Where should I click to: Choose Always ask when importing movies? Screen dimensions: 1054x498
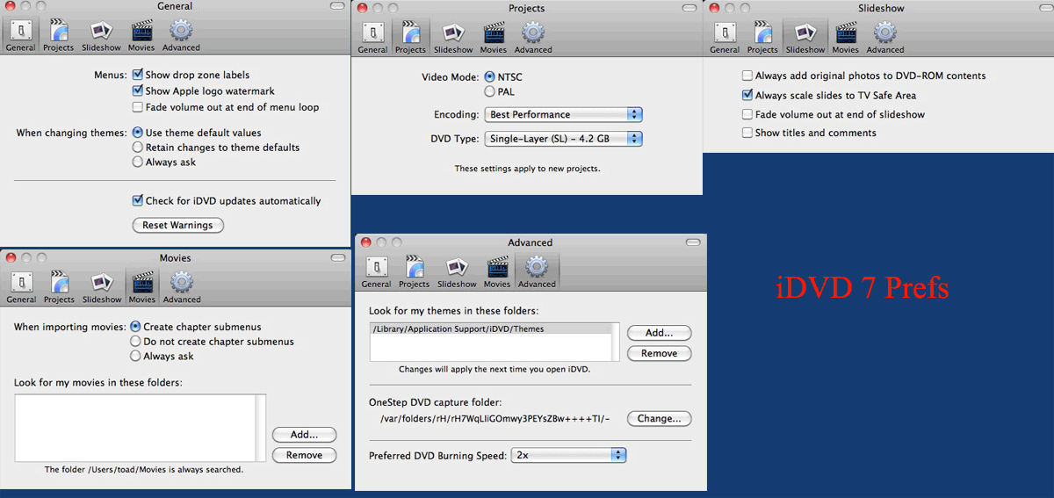(x=136, y=357)
